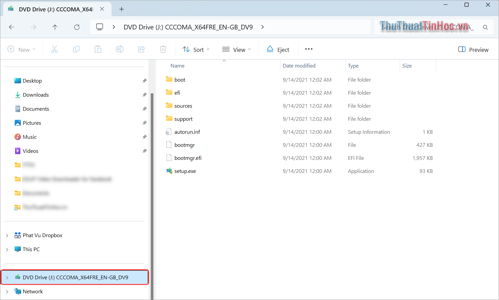Click the Copy icon in toolbar

[x=76, y=49]
